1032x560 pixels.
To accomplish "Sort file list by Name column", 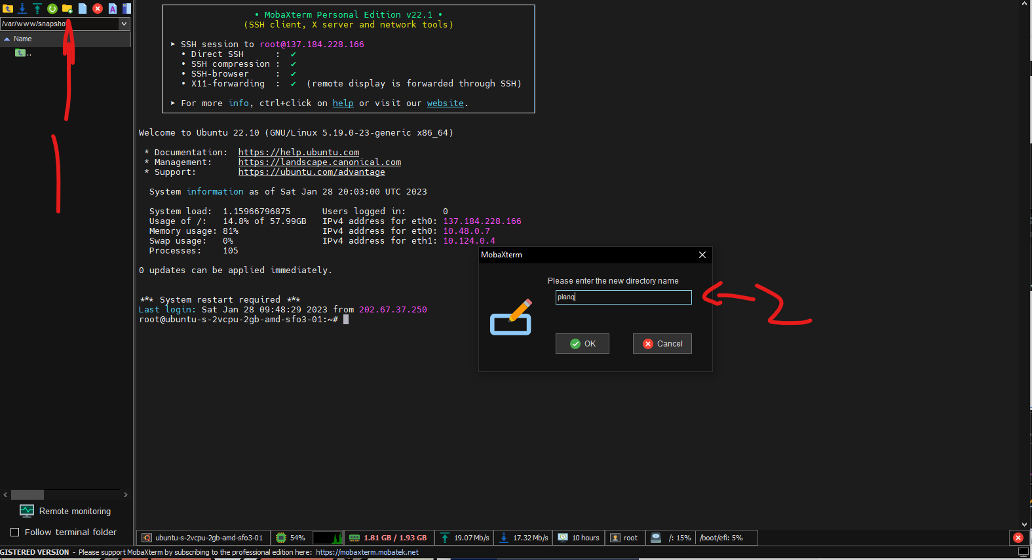I will (23, 39).
